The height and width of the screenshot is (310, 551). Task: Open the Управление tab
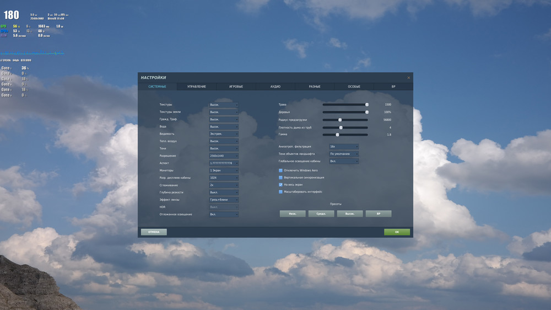click(x=197, y=87)
